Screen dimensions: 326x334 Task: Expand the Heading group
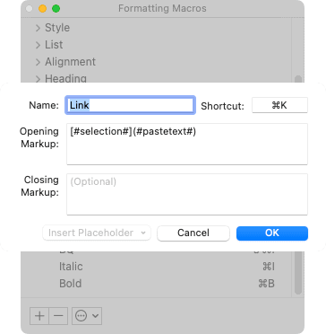pyautogui.click(x=38, y=79)
